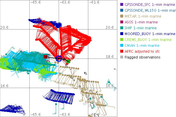Click the teal SHIP legend swatch
The image size is (176, 117).
pos(121,28)
